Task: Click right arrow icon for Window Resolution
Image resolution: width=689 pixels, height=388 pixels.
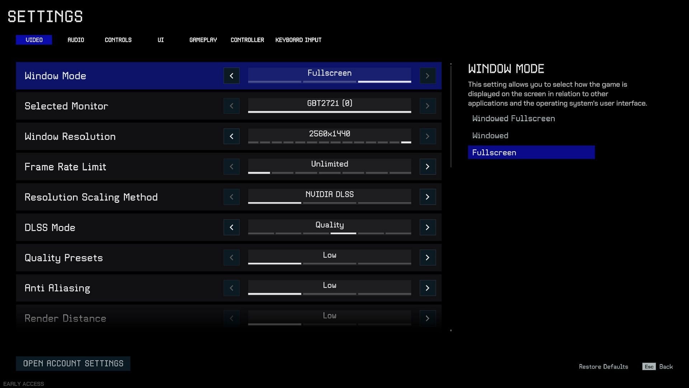Action: 426,136
